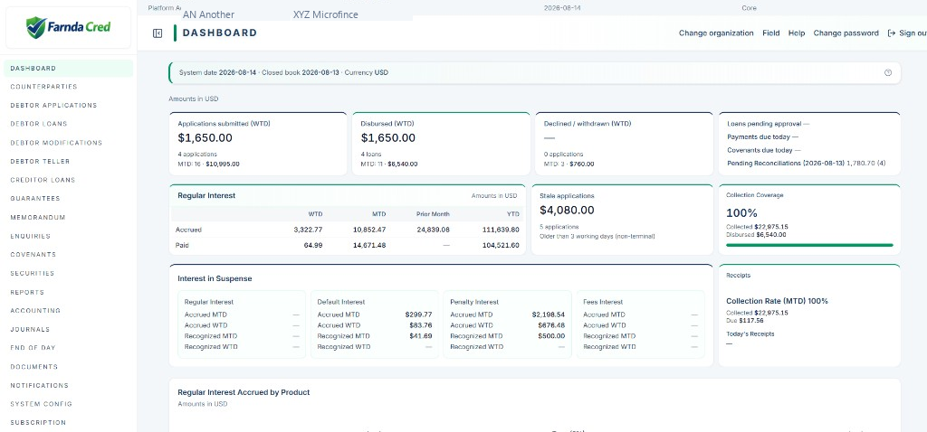Screen dimensions: 927x432
Task: Click the help circle icon in system date bar
Action: pos(887,72)
